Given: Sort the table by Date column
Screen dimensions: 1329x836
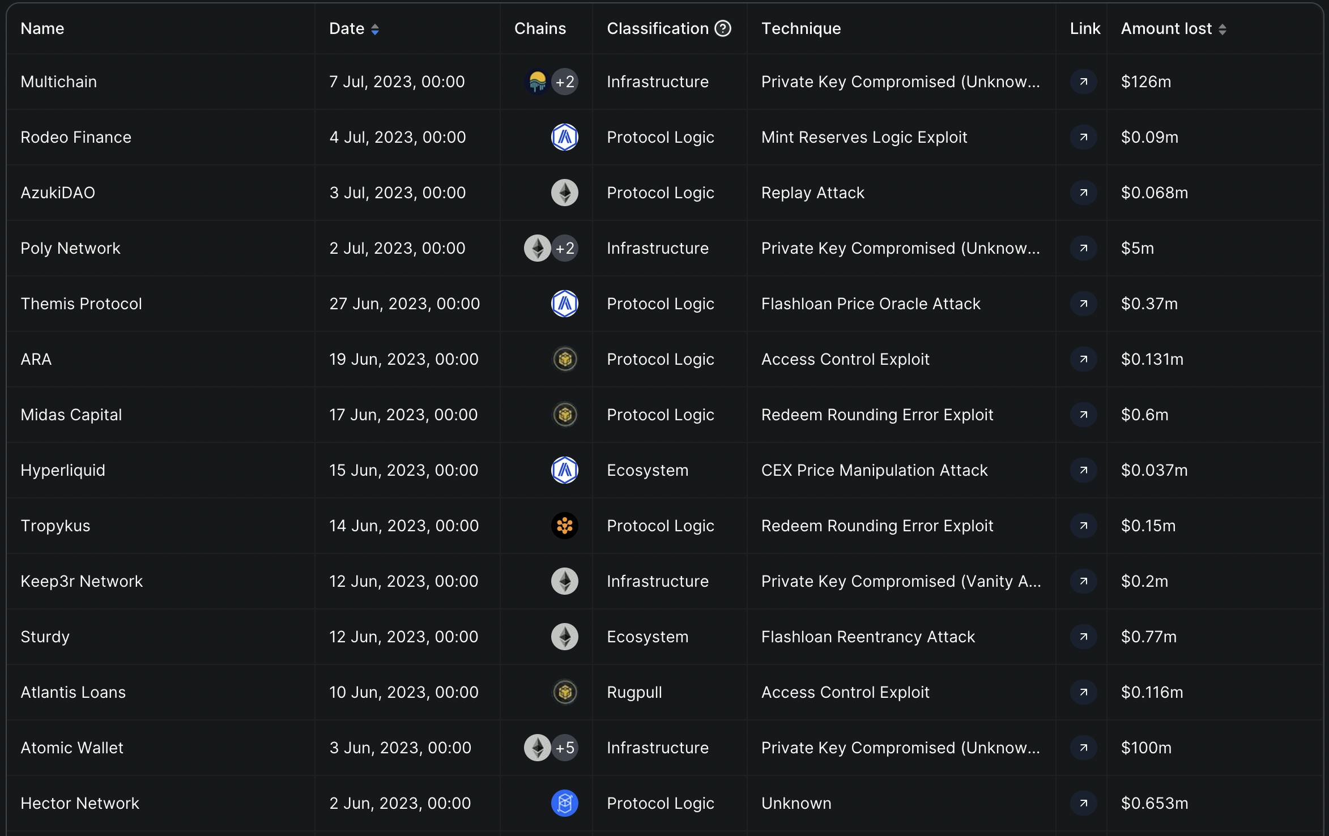Looking at the screenshot, I should 374,29.
